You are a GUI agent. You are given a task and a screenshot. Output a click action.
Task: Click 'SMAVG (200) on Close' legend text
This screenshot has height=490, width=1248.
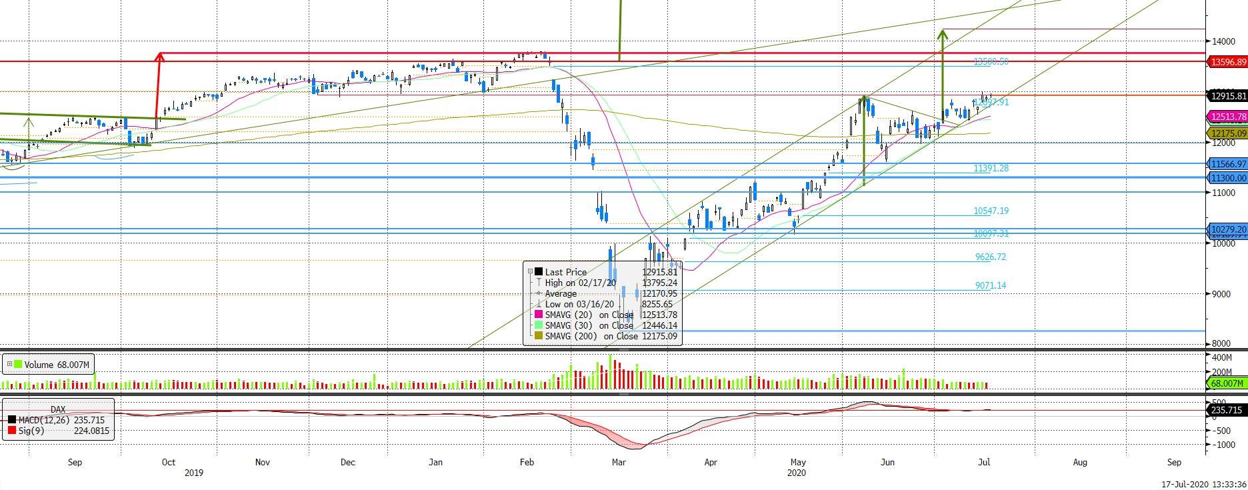tap(591, 336)
